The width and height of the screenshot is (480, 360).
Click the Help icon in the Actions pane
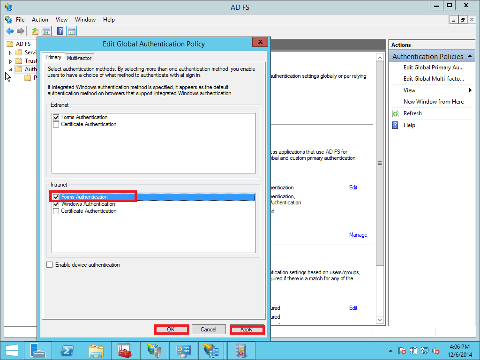pos(395,125)
